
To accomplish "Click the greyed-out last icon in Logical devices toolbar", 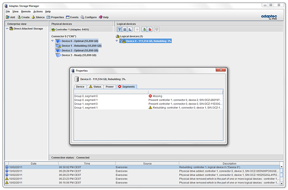I will (157, 29).
